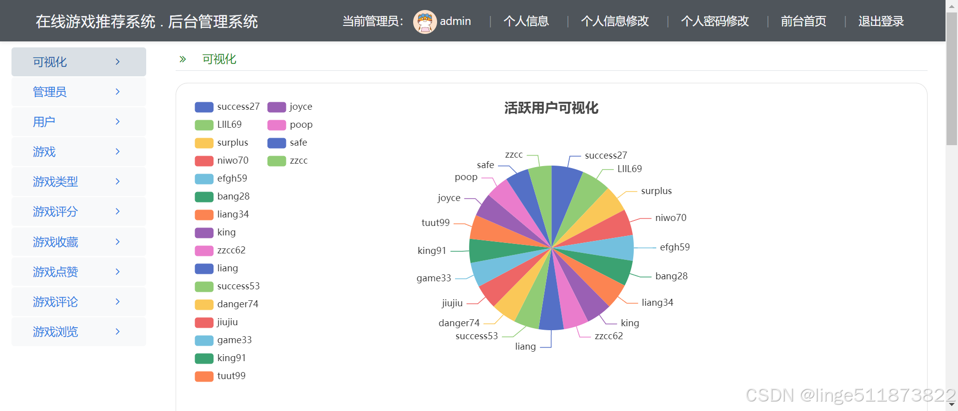Toggle king91 legend swatch

[x=204, y=358]
